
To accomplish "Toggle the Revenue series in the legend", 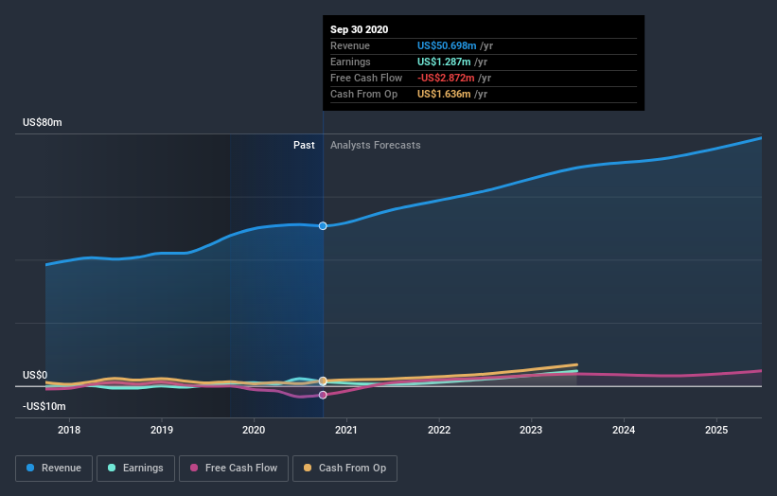I will (x=54, y=469).
